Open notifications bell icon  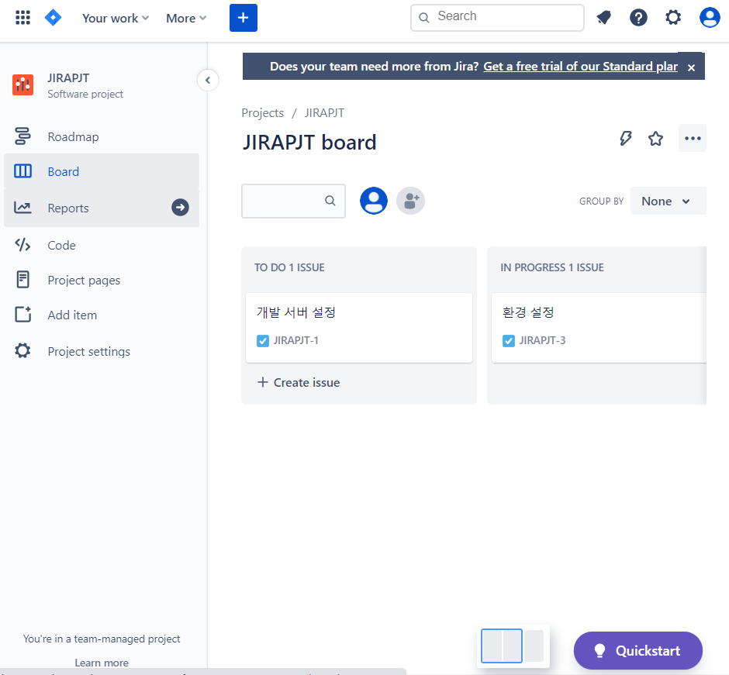point(603,18)
